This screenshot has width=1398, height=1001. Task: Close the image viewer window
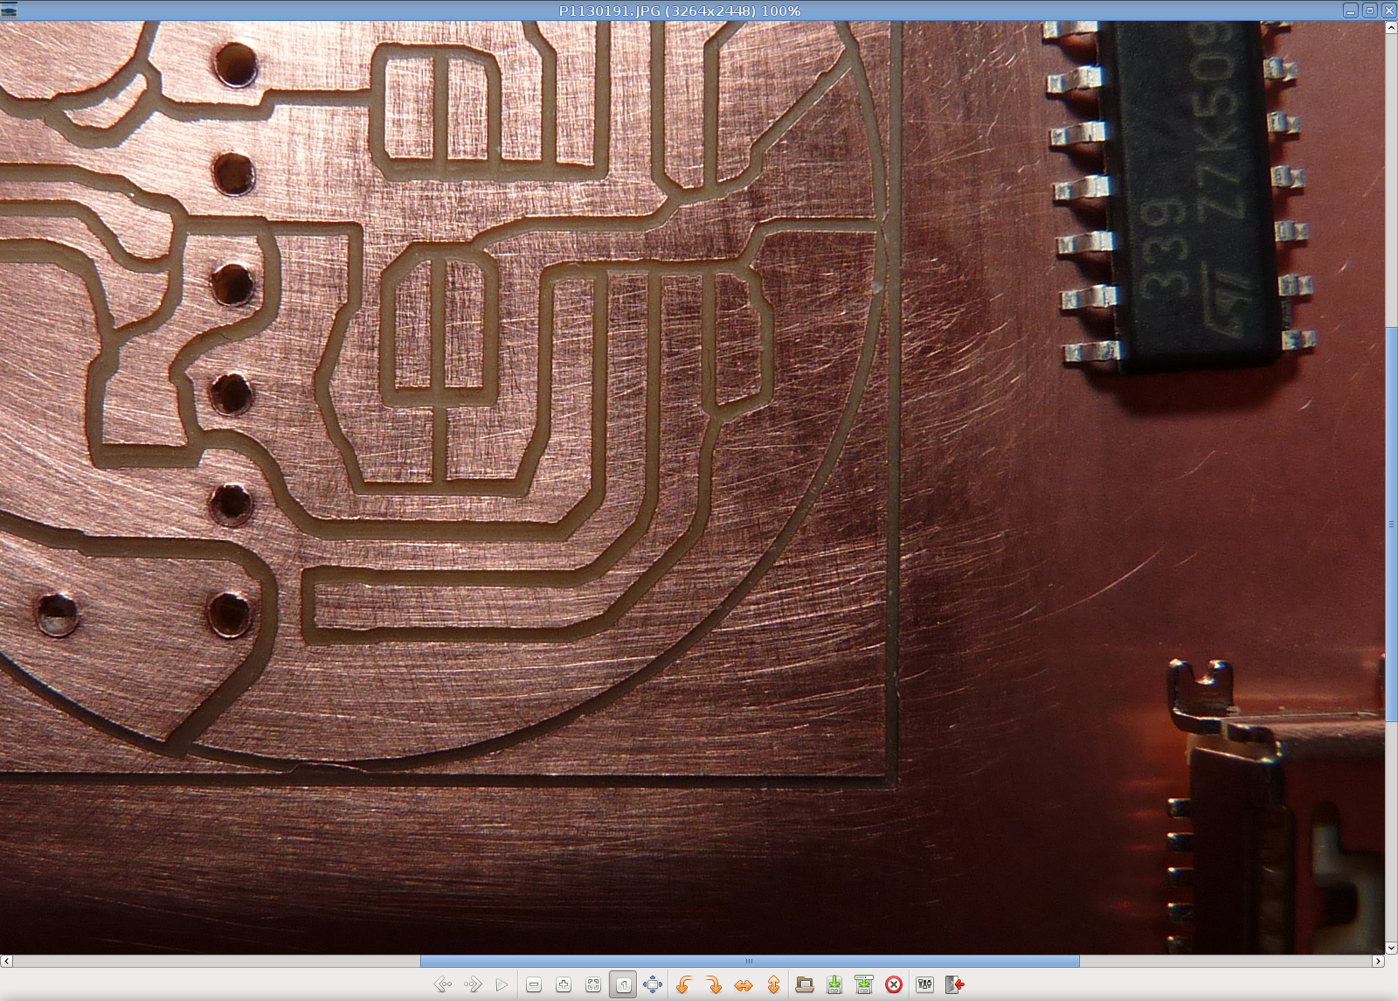point(1388,10)
